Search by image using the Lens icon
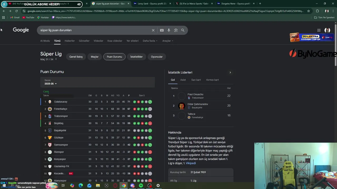 tap(176, 30)
